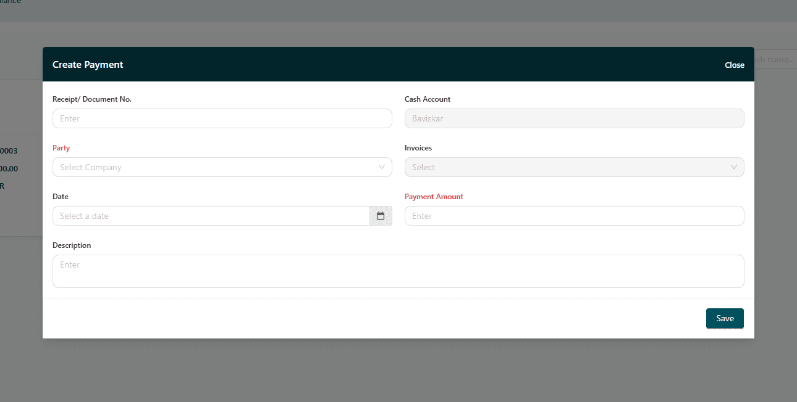Expand the Invoices Select dropdown
The image size is (797, 402).
click(575, 167)
